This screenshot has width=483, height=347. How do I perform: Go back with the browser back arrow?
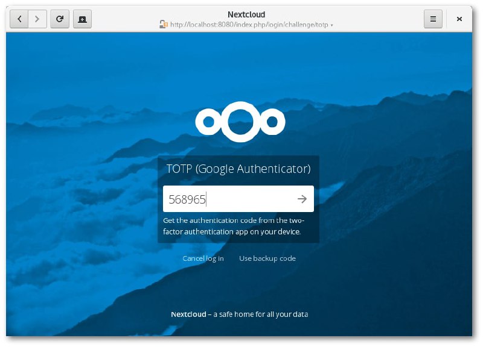pyautogui.click(x=19, y=19)
